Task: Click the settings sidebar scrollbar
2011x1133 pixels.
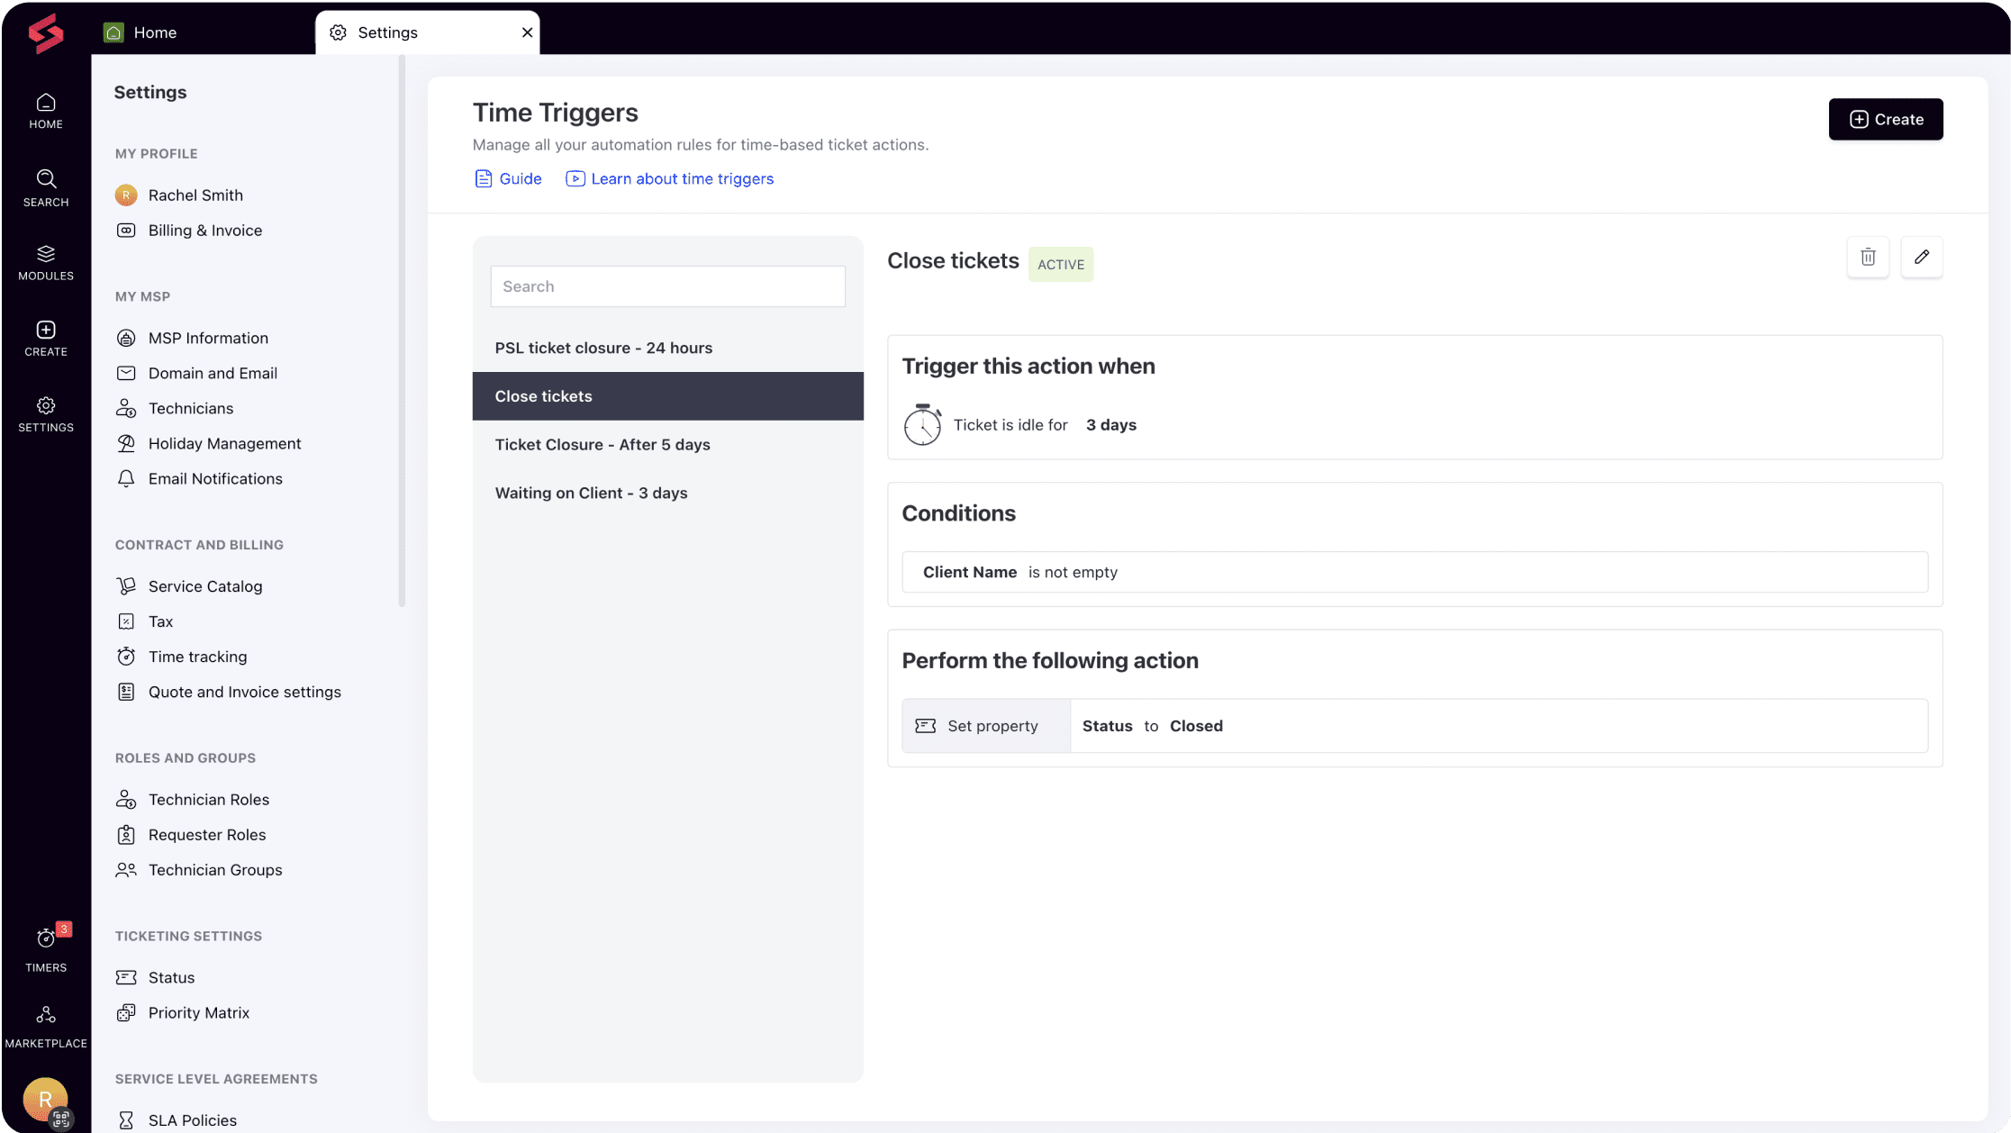Action: click(402, 331)
